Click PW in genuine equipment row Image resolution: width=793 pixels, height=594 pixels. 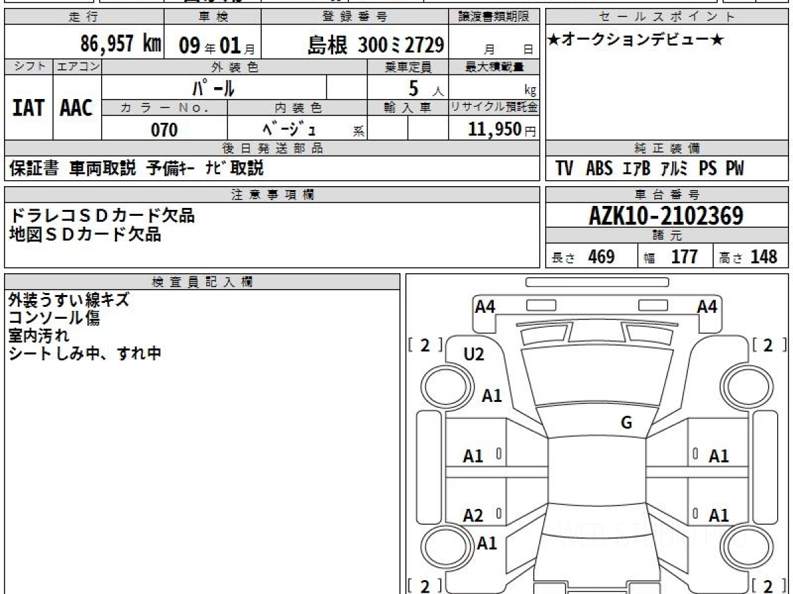(735, 169)
